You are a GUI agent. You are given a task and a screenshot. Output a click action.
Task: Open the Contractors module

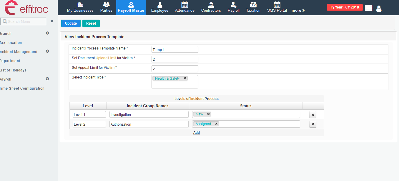(x=211, y=8)
